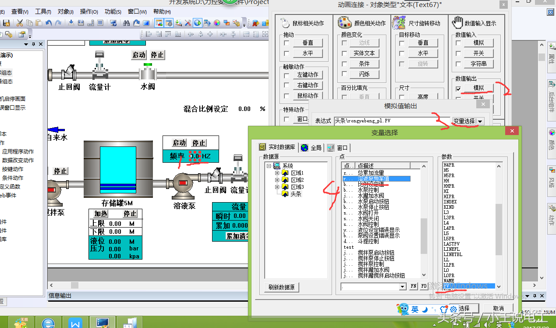Image resolution: width=556 pixels, height=328 pixels.
Task: Click the import down-arrow toolbar icon
Action: coord(71,23)
